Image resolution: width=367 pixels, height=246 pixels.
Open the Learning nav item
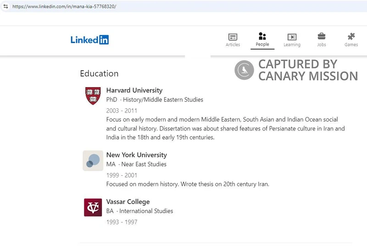292,40
